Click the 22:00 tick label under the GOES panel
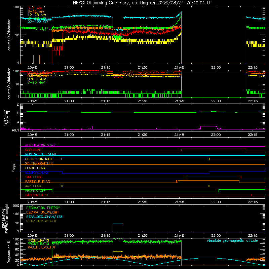This screenshot has width=269, height=269. pyautogui.click(x=216, y=135)
